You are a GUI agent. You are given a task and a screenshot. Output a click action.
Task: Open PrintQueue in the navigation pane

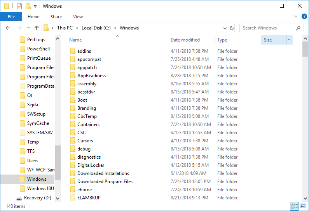click(39, 58)
